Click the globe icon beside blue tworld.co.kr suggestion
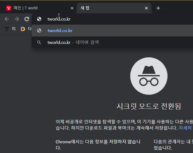193x153 pixels. coord(39,31)
